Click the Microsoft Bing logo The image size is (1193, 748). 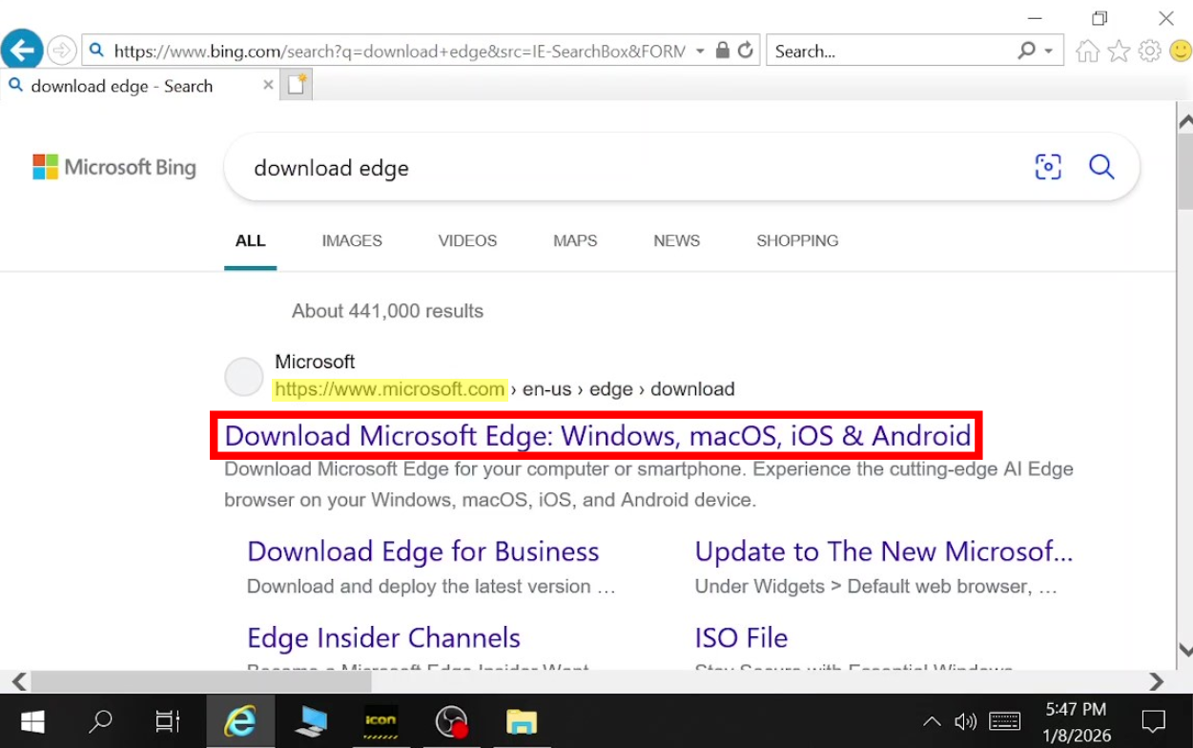coord(114,167)
